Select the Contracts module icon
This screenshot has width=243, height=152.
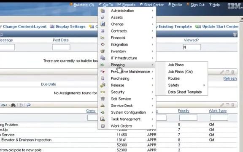point(103,31)
